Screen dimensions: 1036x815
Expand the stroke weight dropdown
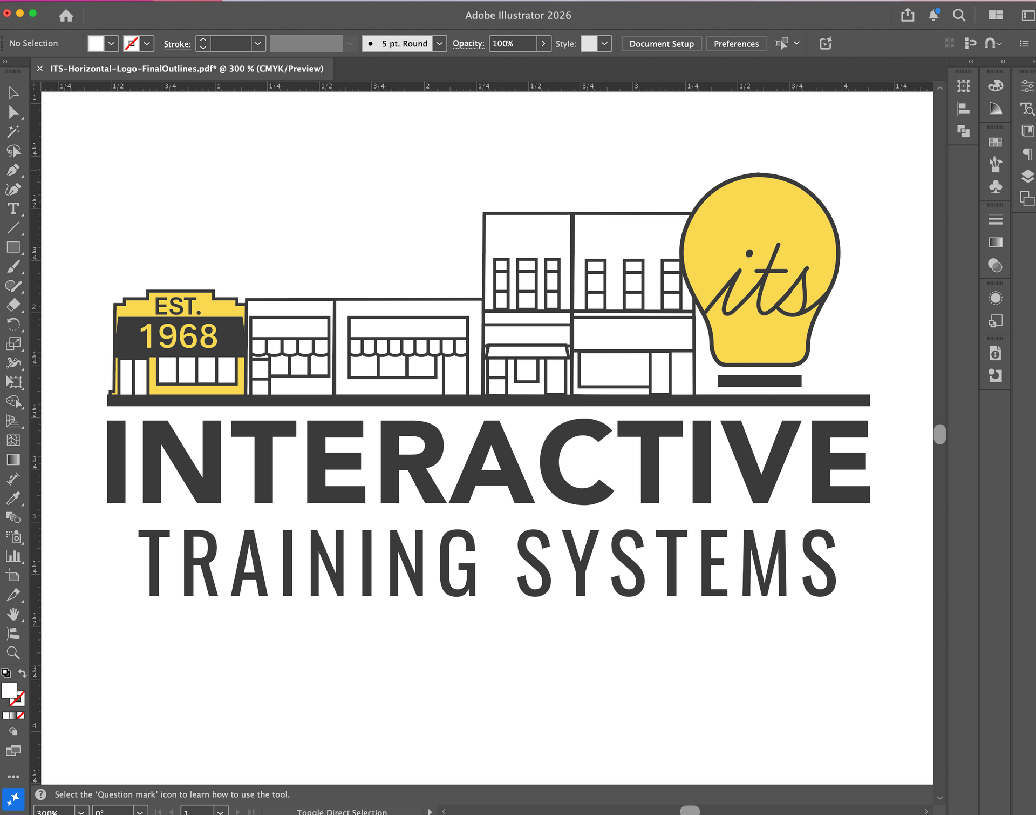tap(258, 43)
